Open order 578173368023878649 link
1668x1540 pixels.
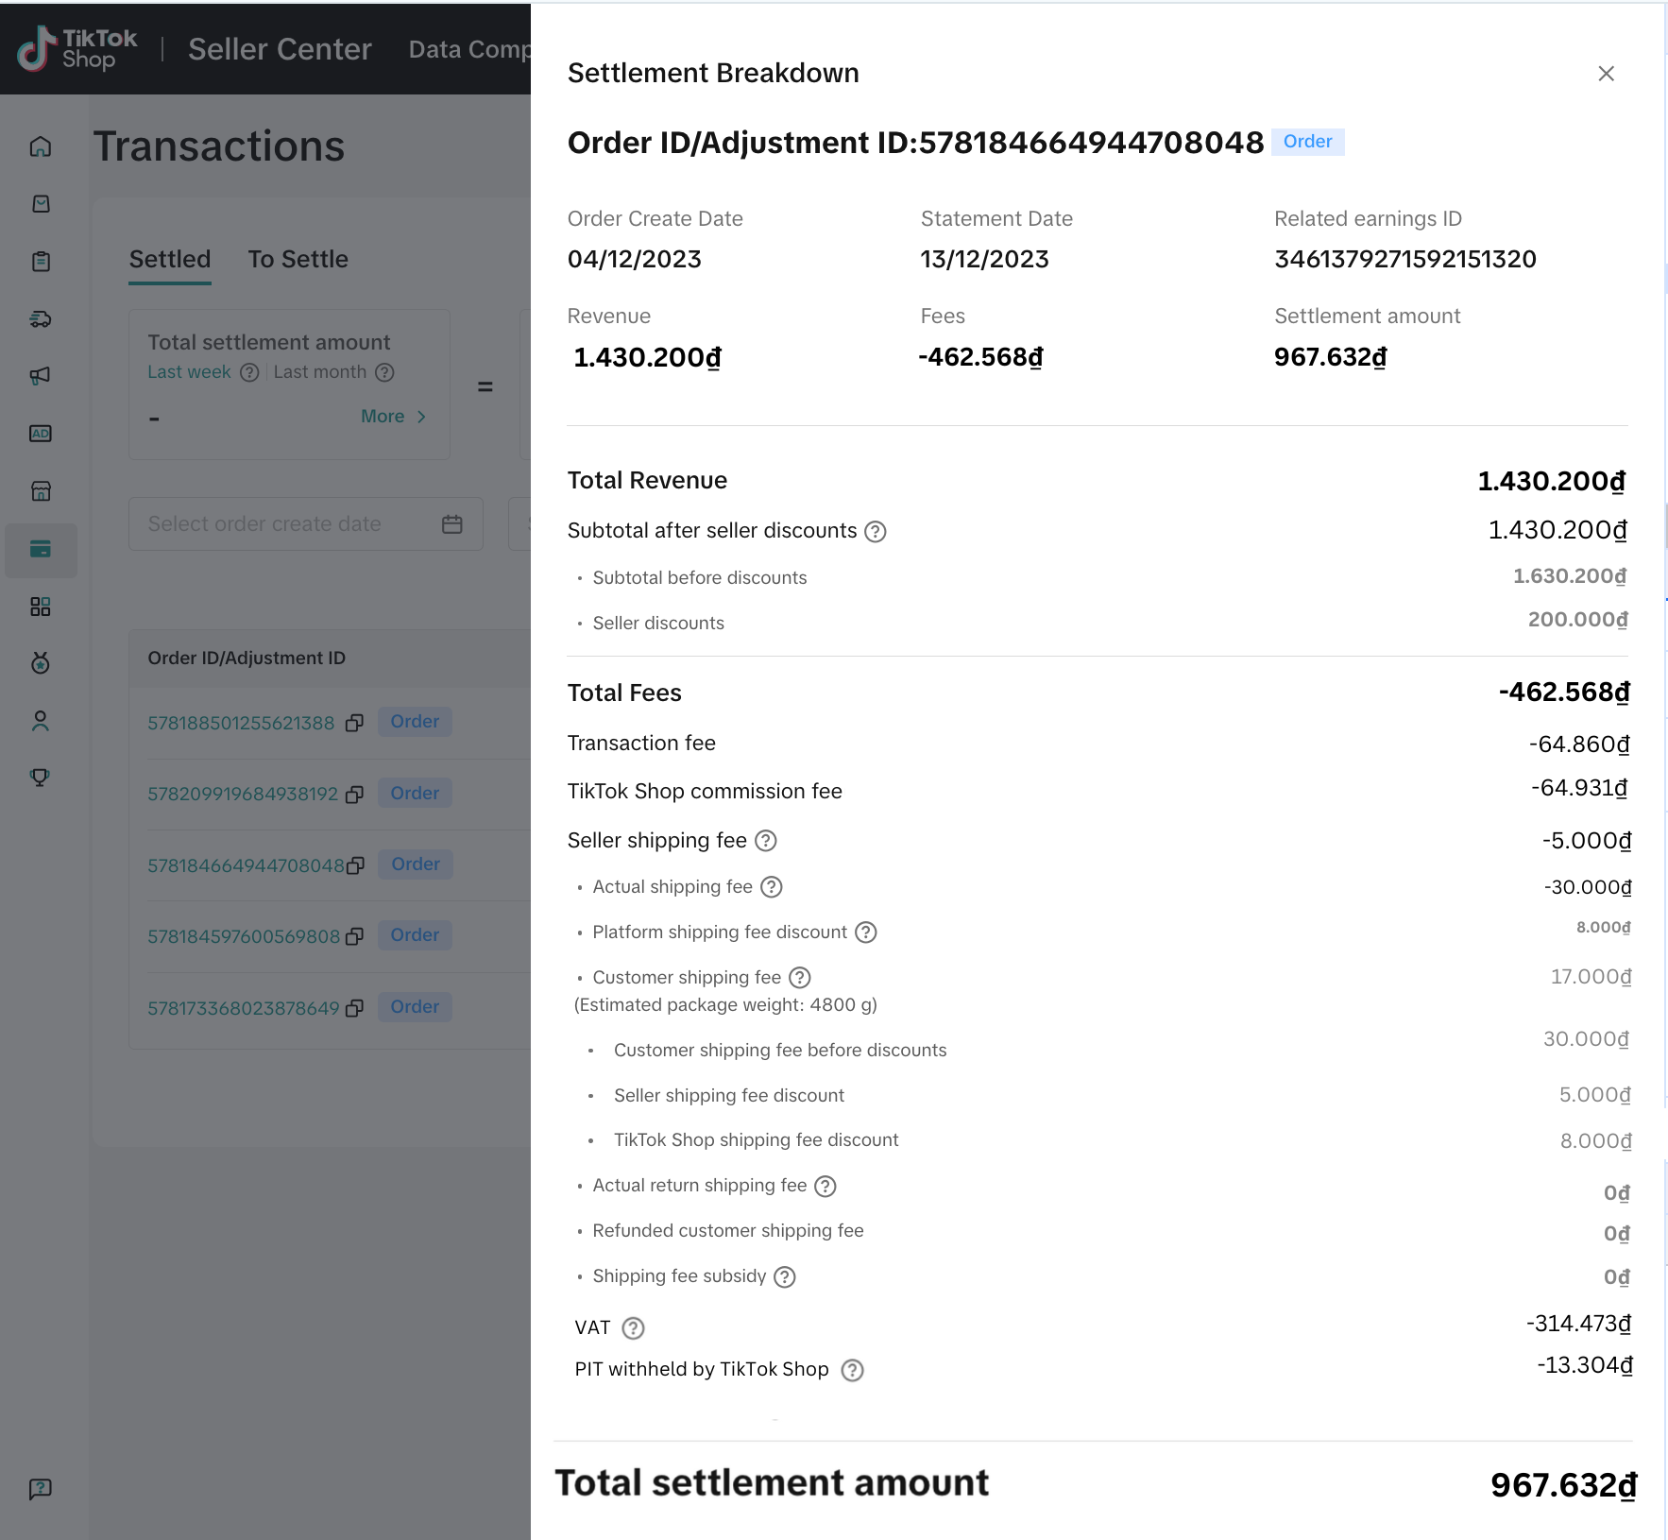(x=243, y=1008)
